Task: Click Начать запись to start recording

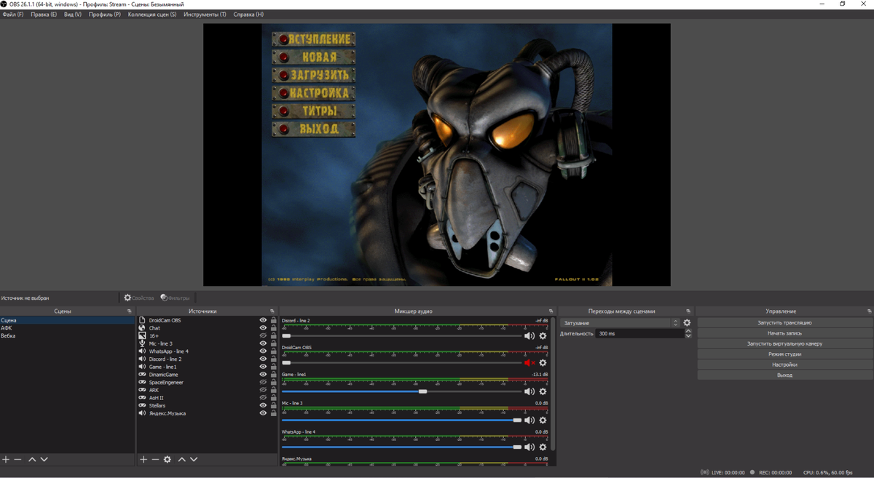Action: (784, 333)
